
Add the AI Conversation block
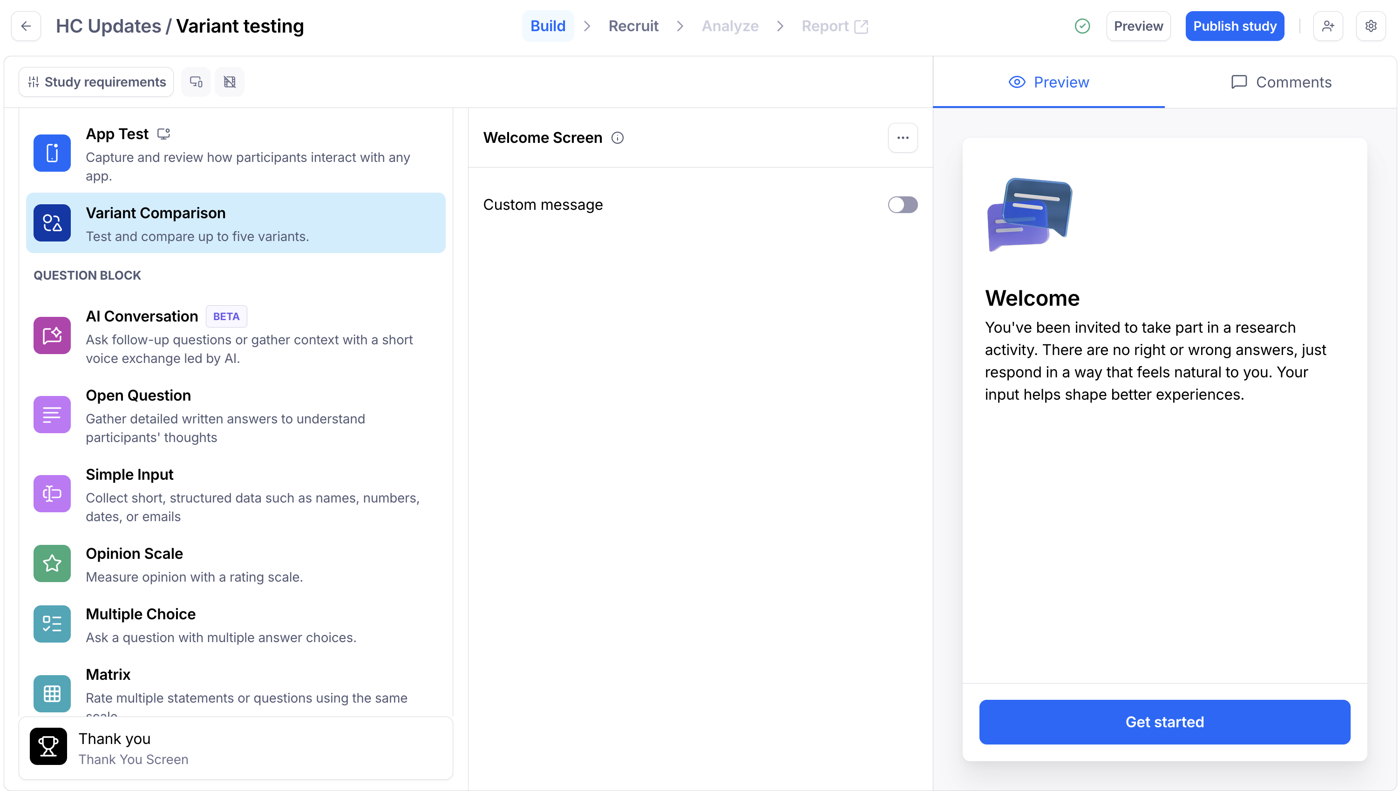[x=236, y=336]
